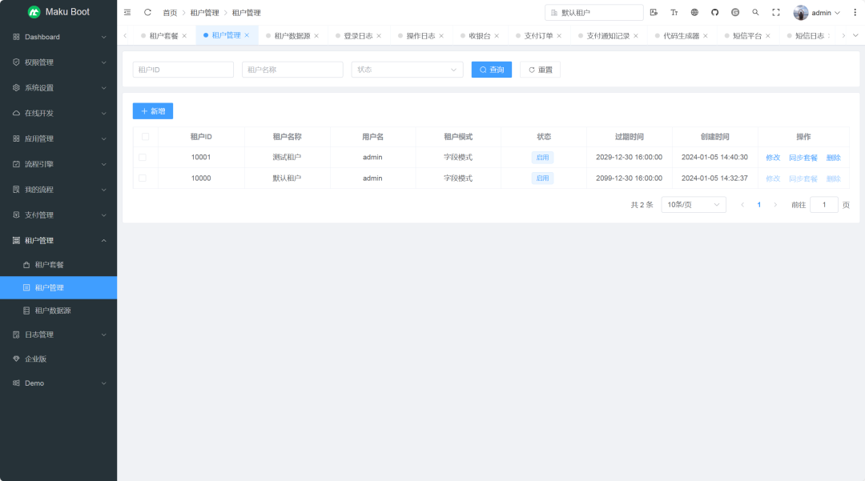The width and height of the screenshot is (865, 481).
Task: Expand the 支付管理 menu
Action: pyautogui.click(x=58, y=214)
